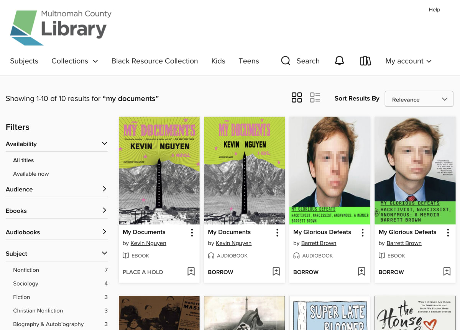Borrow the My Glorious Defeats ebook
The image size is (460, 330).
[x=391, y=272]
